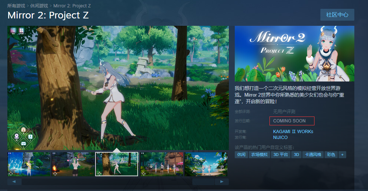Click the Esc menu icon in screenshot
This screenshot has width=368, height=191.
13,31
